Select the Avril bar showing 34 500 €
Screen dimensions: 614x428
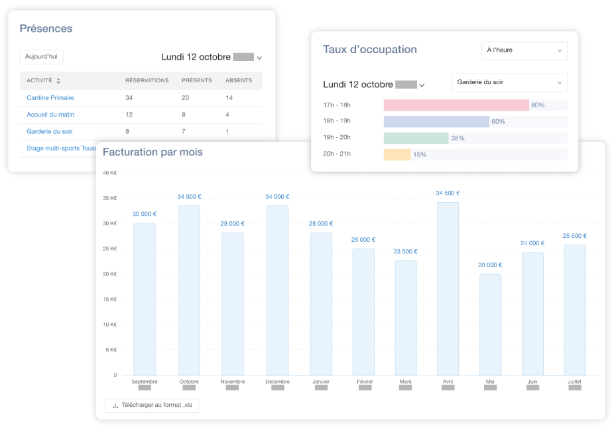point(448,288)
